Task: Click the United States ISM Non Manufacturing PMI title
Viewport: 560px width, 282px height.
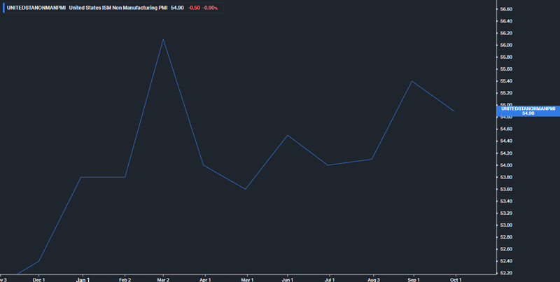Action: pyautogui.click(x=118, y=8)
